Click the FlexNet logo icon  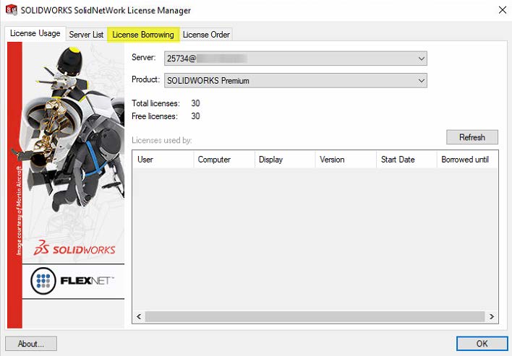(x=43, y=281)
